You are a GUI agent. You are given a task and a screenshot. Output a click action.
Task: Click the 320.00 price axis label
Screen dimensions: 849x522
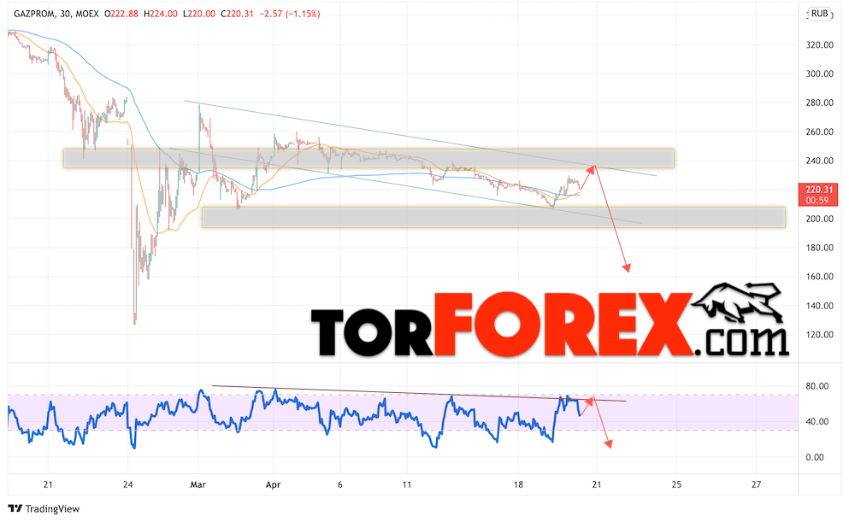(819, 45)
